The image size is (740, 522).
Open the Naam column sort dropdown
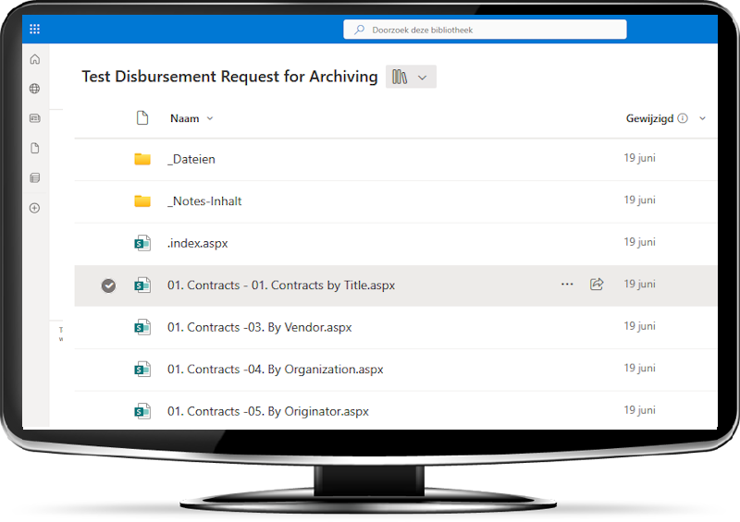coord(210,118)
